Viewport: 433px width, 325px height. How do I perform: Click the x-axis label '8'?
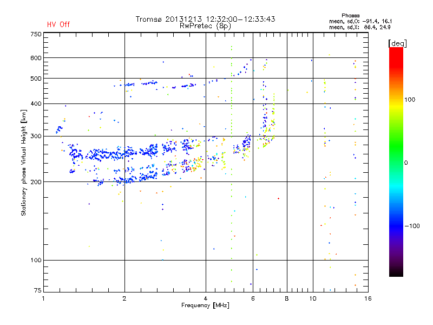click(x=287, y=298)
